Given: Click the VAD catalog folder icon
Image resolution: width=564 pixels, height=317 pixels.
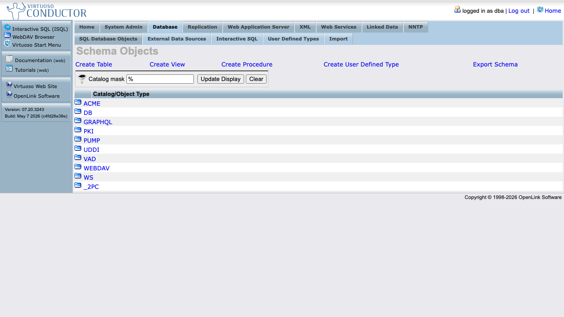Looking at the screenshot, I should coord(78,158).
